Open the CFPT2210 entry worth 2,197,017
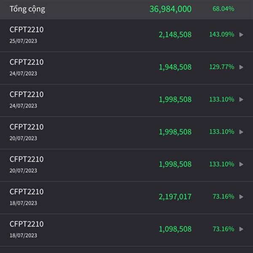This screenshot has height=253, width=253. pyautogui.click(x=27, y=191)
